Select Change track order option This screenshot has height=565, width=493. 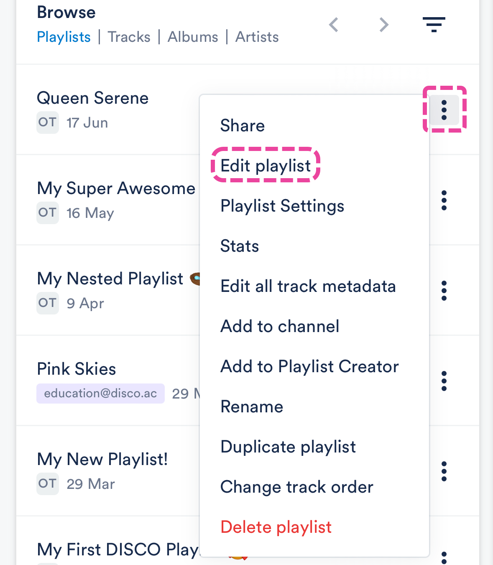[297, 487]
